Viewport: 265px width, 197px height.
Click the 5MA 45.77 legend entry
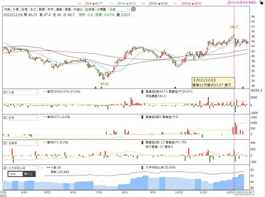point(91,3)
